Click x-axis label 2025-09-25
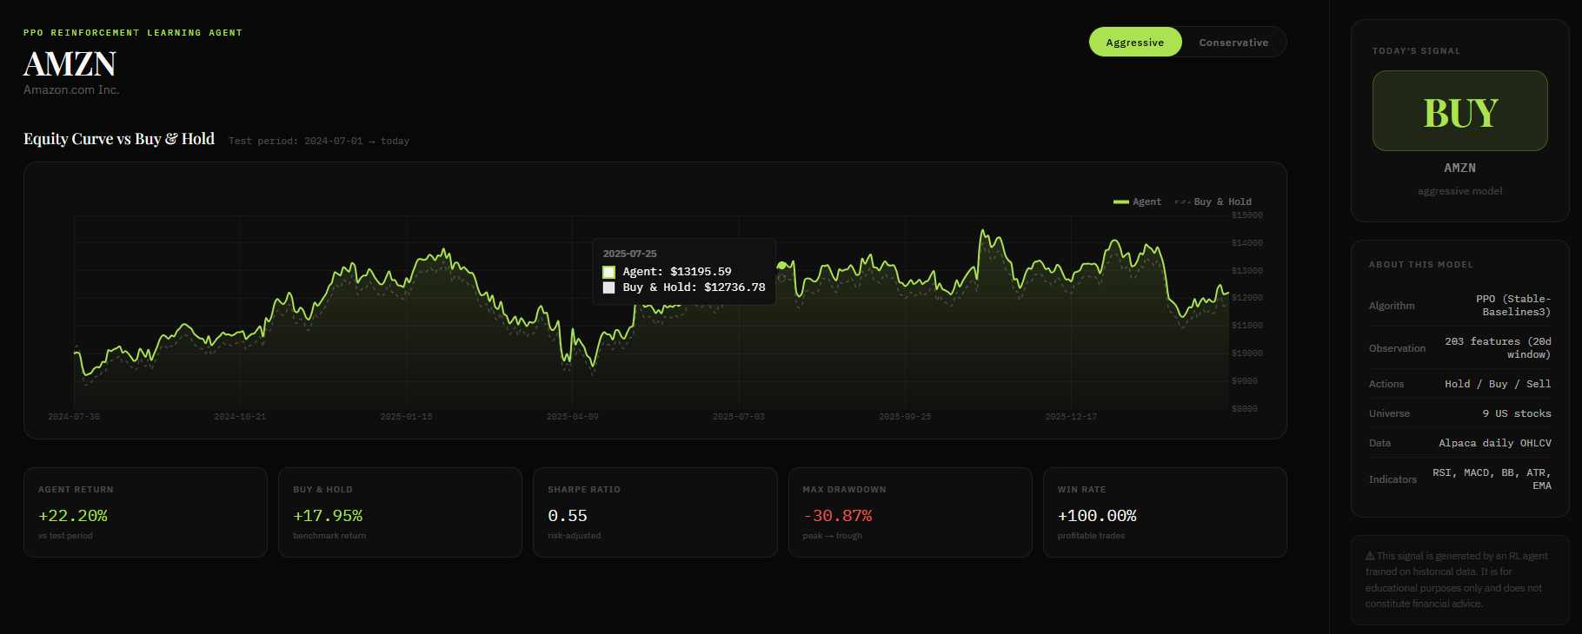Screen dimensions: 1582x634 point(905,417)
